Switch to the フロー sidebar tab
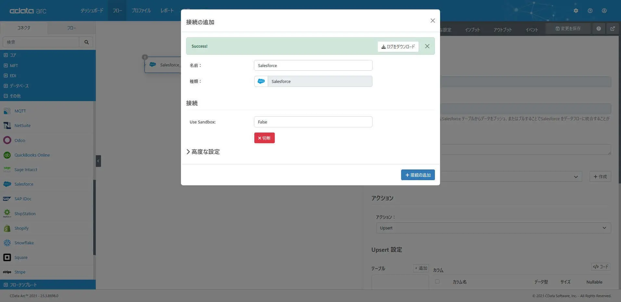621x302 pixels. pos(71,28)
